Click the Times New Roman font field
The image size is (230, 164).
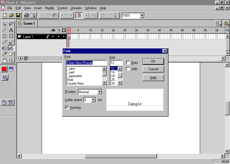tap(87, 63)
